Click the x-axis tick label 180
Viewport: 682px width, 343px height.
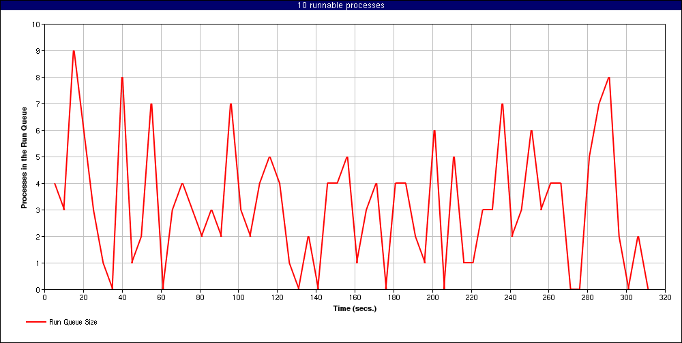click(x=394, y=298)
